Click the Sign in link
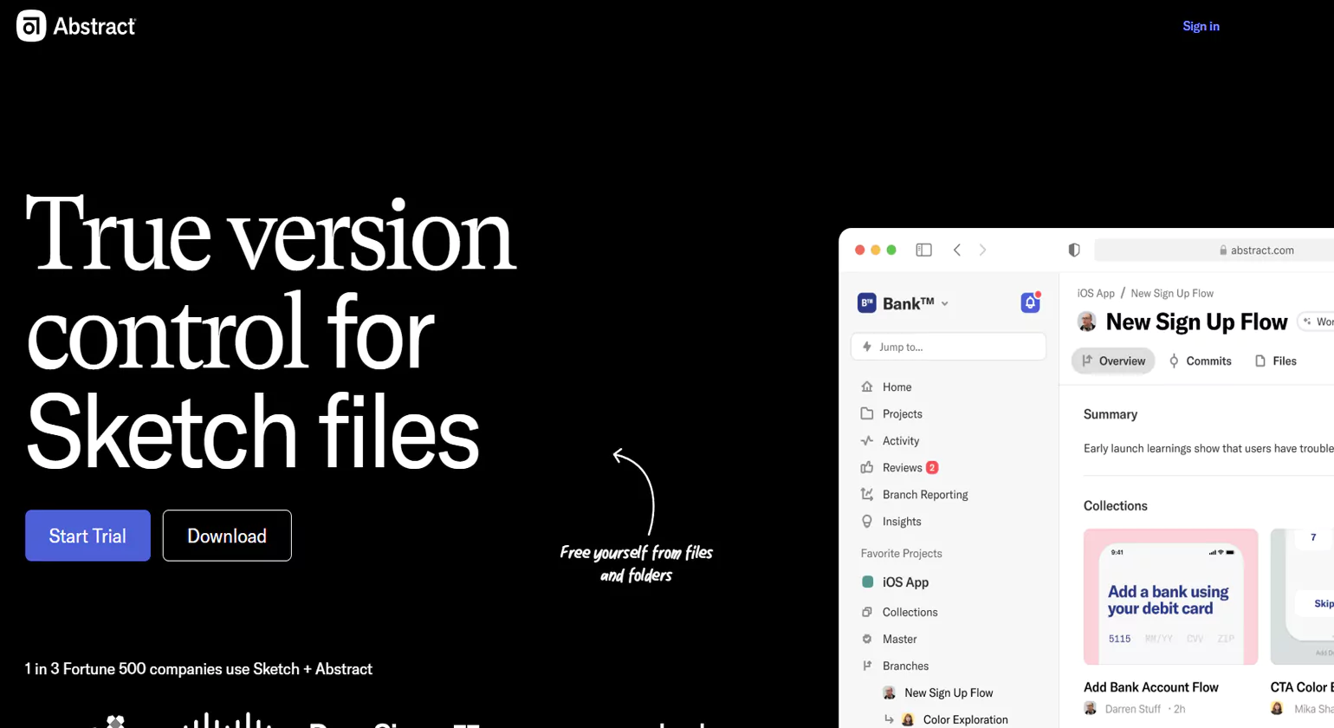The image size is (1334, 728). coord(1201,26)
